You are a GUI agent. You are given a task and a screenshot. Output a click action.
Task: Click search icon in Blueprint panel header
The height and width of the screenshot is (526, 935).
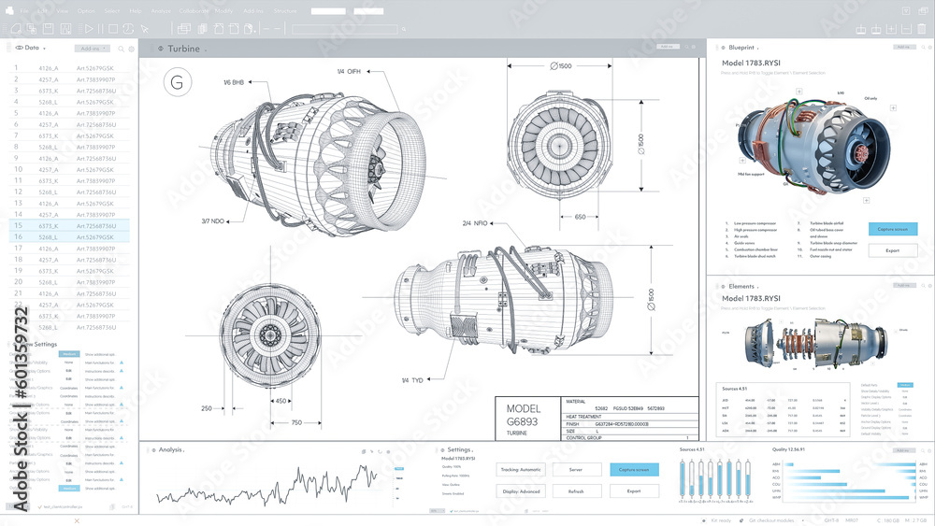coord(923,47)
